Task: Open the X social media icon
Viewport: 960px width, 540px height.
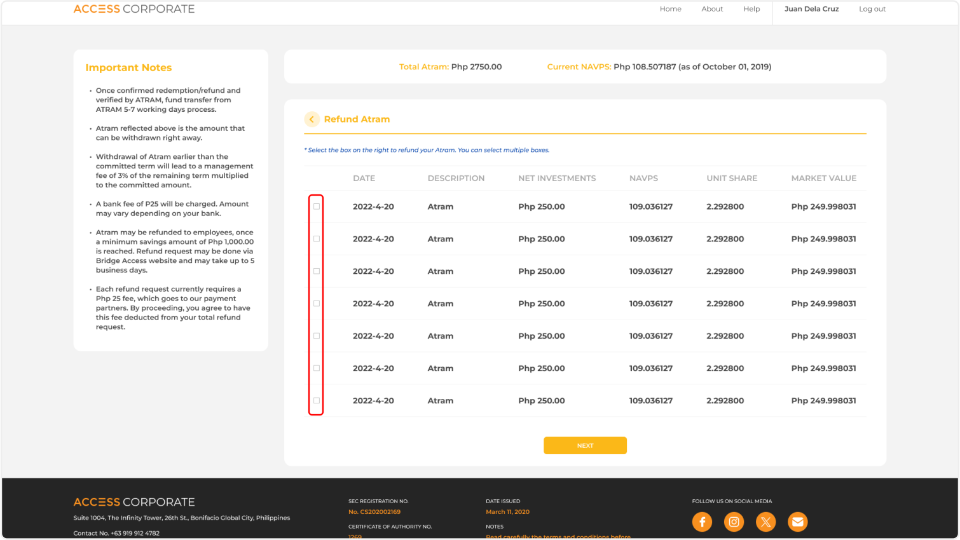Action: pos(765,522)
